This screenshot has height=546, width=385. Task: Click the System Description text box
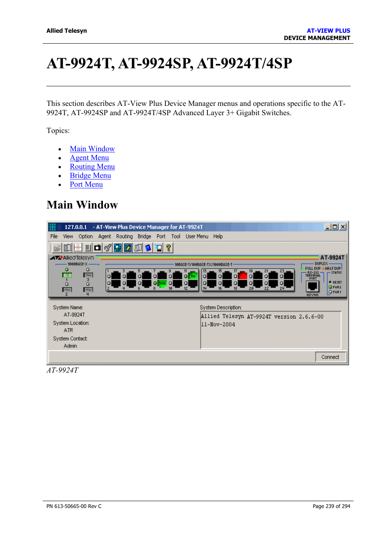270,329
